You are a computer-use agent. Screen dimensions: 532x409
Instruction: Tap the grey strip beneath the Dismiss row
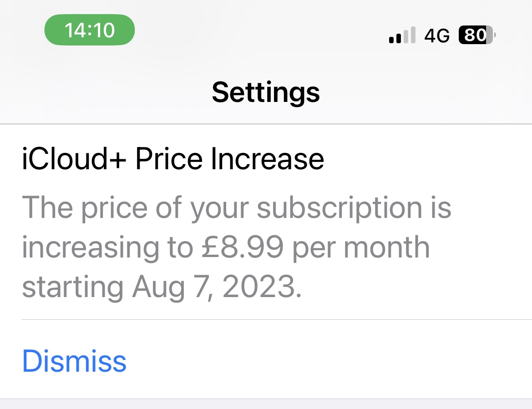[266, 404]
